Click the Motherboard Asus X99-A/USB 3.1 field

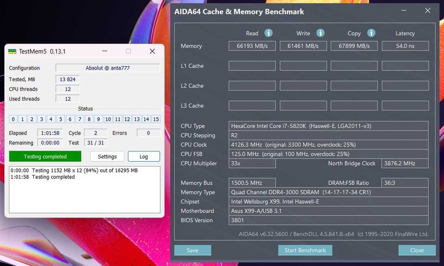(x=329, y=211)
